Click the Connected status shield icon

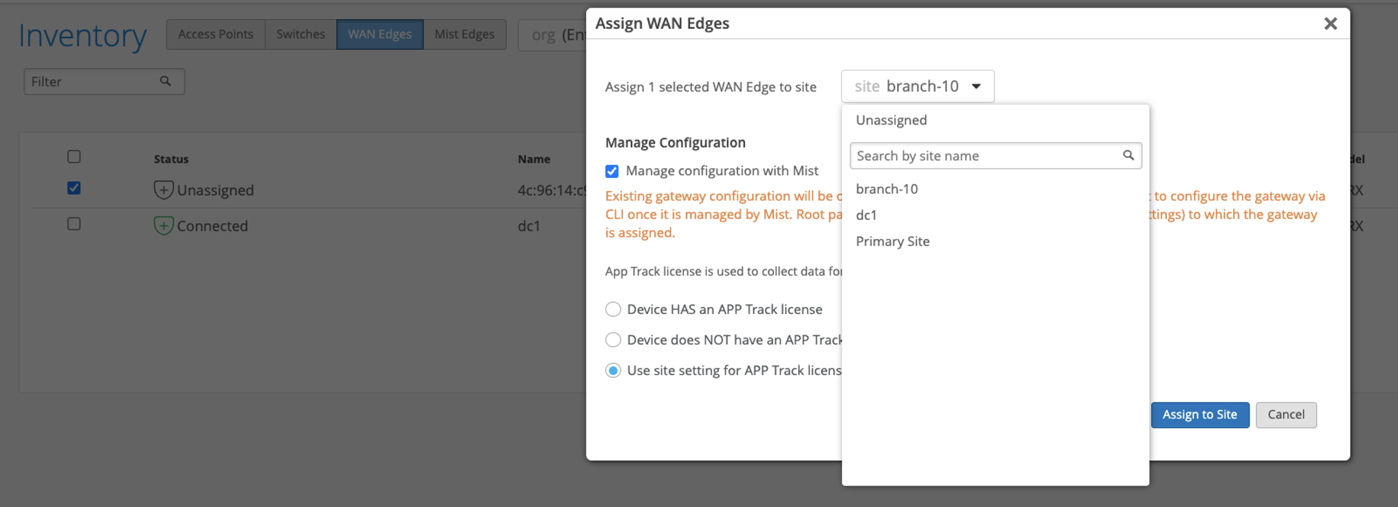pos(163,225)
